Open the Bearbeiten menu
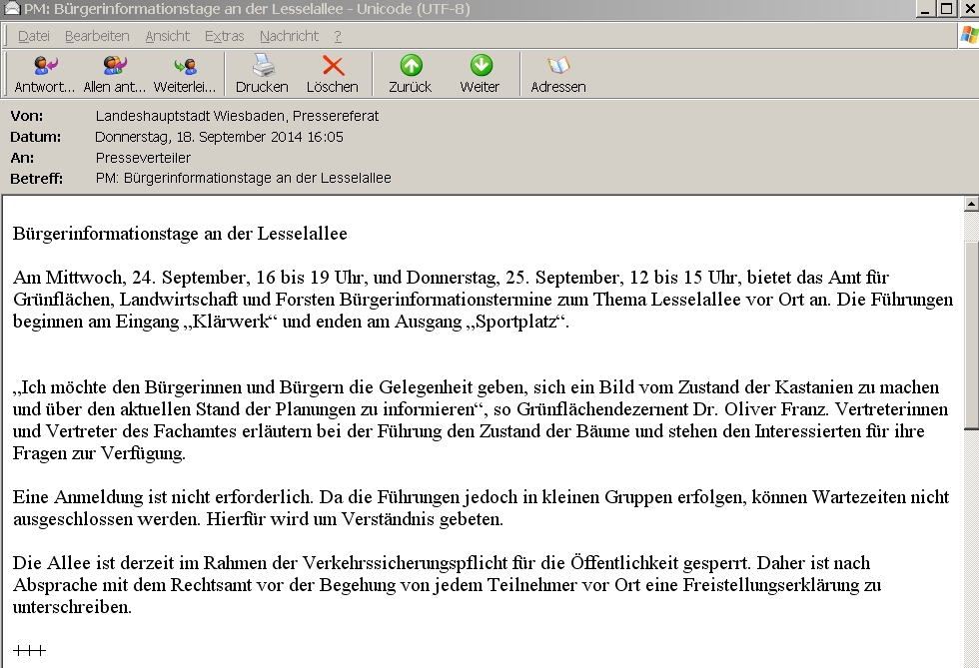The height and width of the screenshot is (668, 979). pos(97,36)
